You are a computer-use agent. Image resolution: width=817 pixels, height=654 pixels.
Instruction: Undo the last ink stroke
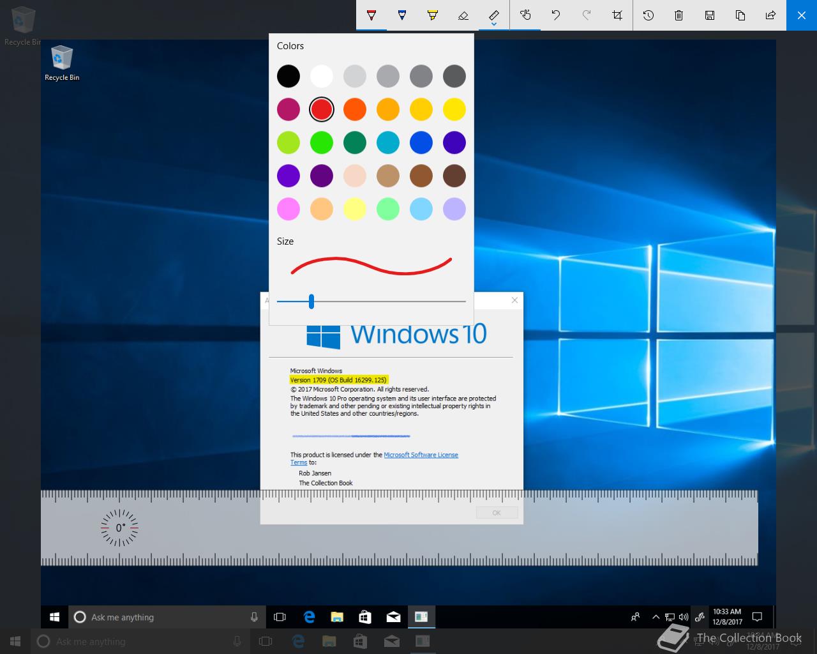[556, 15]
